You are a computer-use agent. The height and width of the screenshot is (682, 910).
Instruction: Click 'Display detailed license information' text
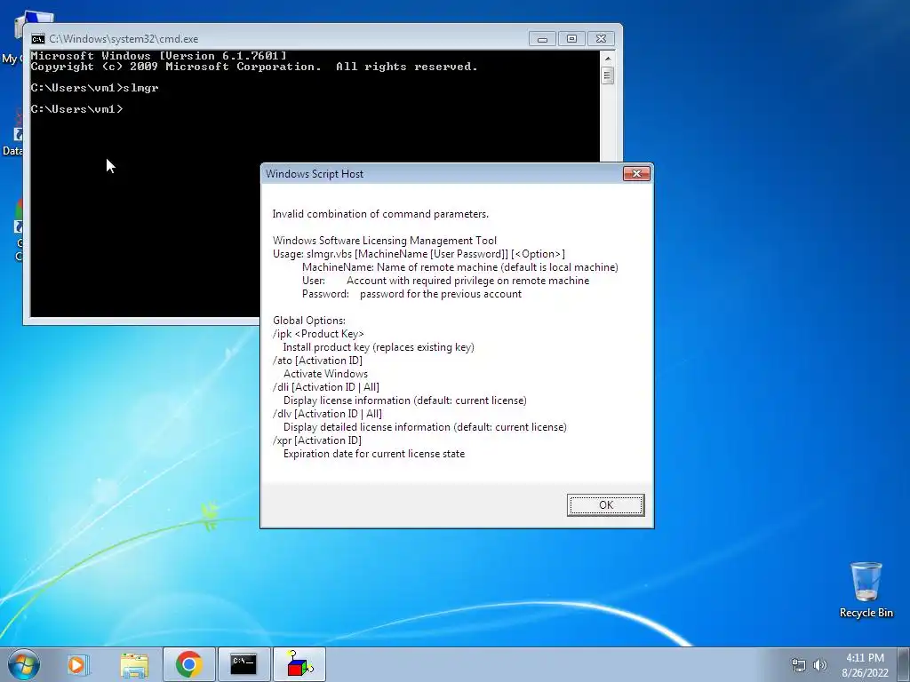coord(425,427)
